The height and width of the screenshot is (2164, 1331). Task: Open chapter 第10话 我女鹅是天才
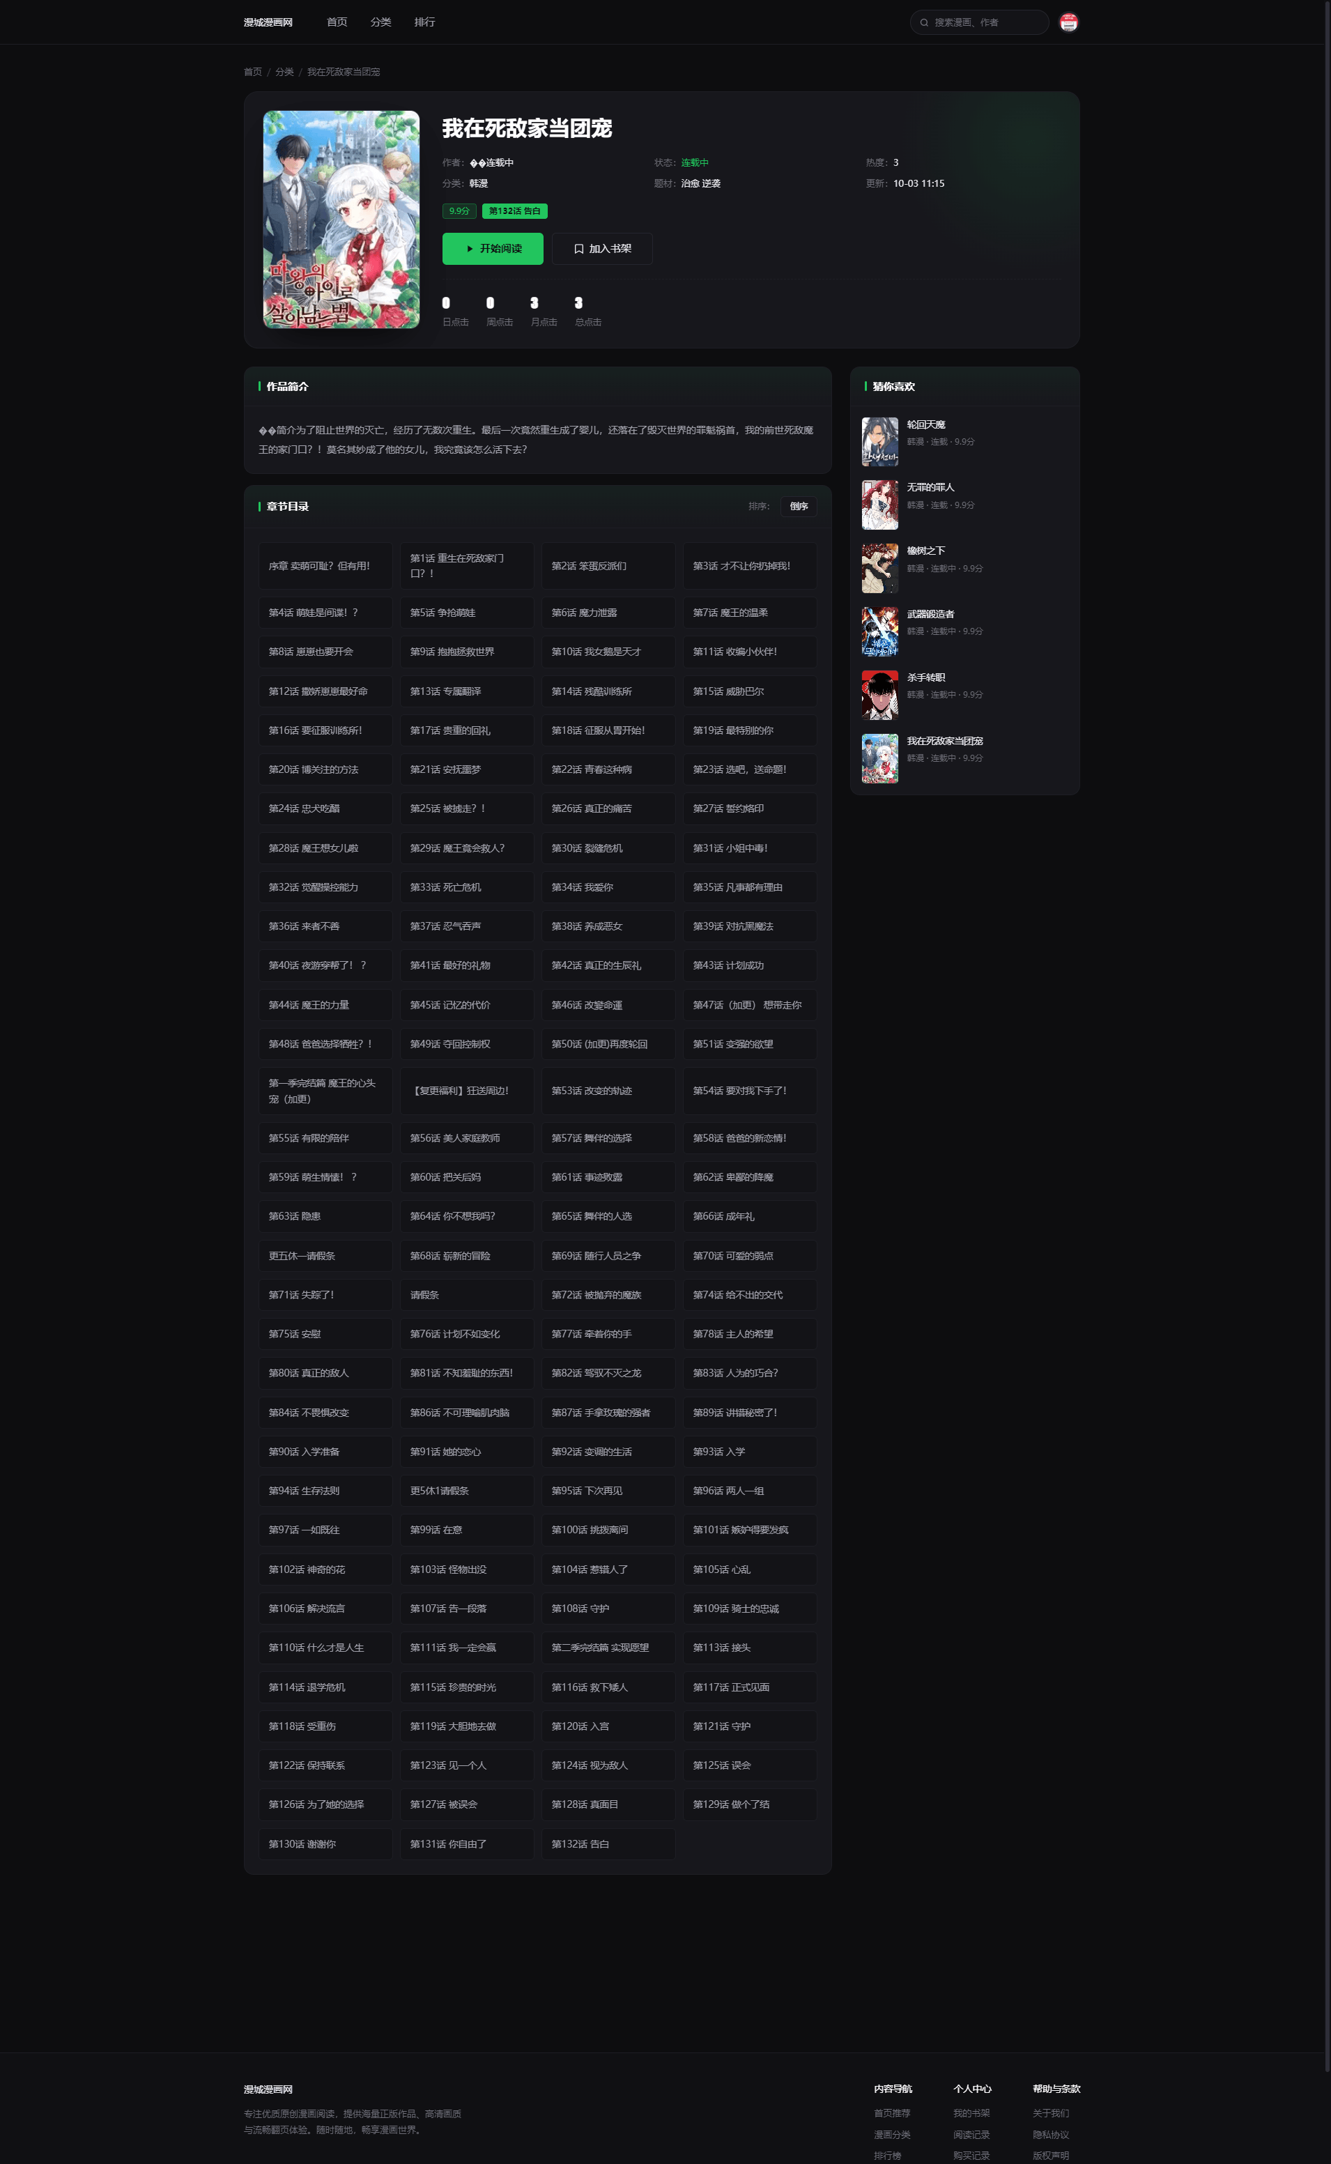coord(608,652)
